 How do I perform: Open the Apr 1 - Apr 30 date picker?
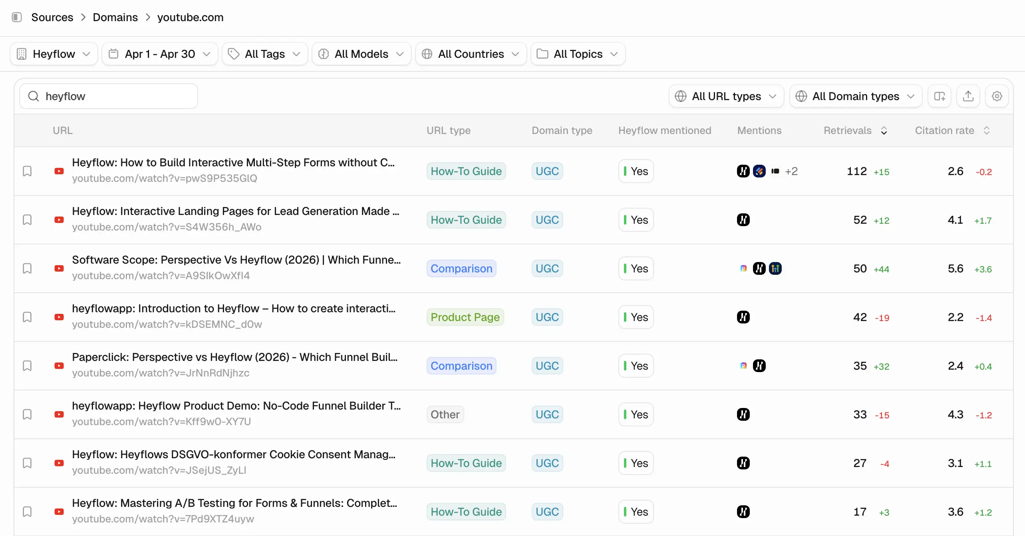click(x=160, y=54)
